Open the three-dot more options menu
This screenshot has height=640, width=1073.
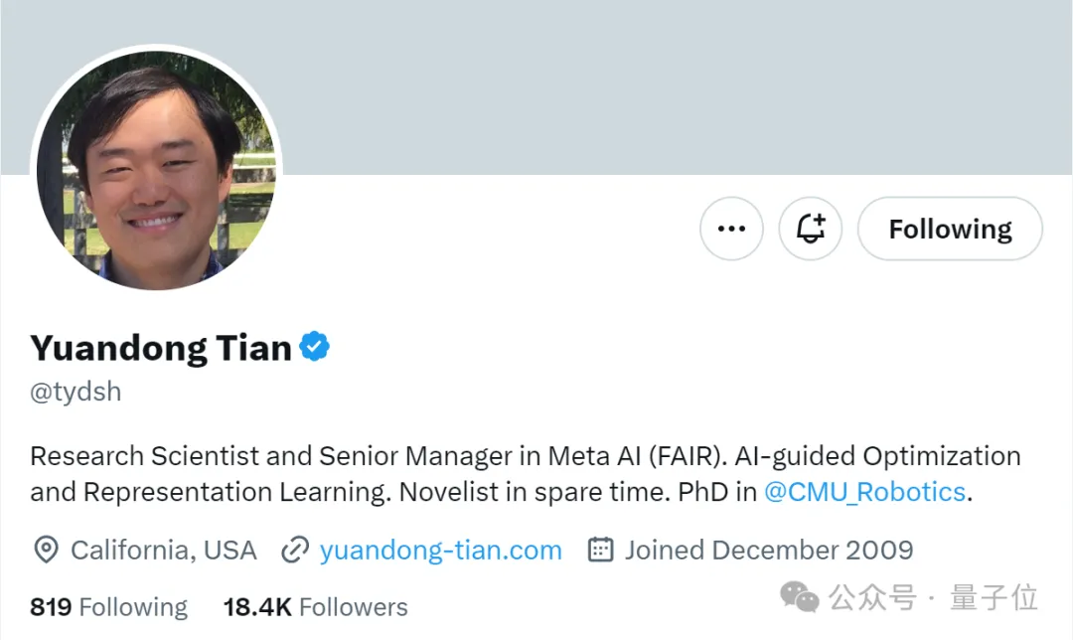pos(731,229)
